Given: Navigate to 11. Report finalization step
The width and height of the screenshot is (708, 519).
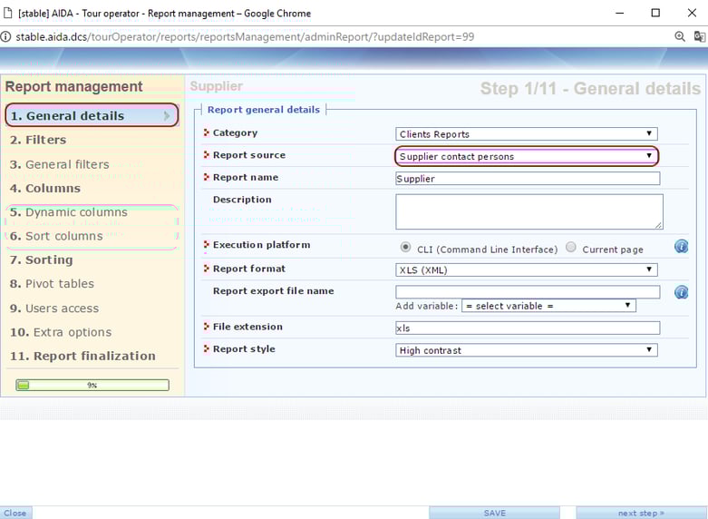Looking at the screenshot, I should [x=82, y=356].
